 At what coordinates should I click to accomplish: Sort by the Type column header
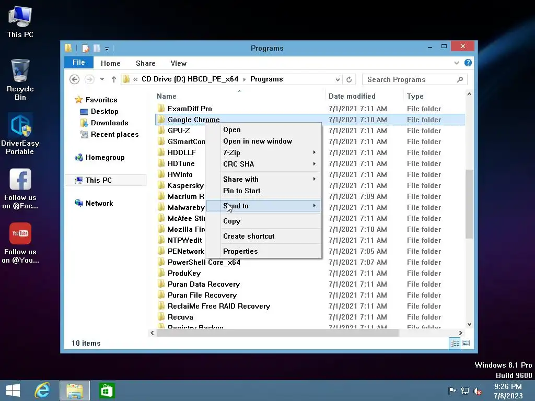point(434,96)
